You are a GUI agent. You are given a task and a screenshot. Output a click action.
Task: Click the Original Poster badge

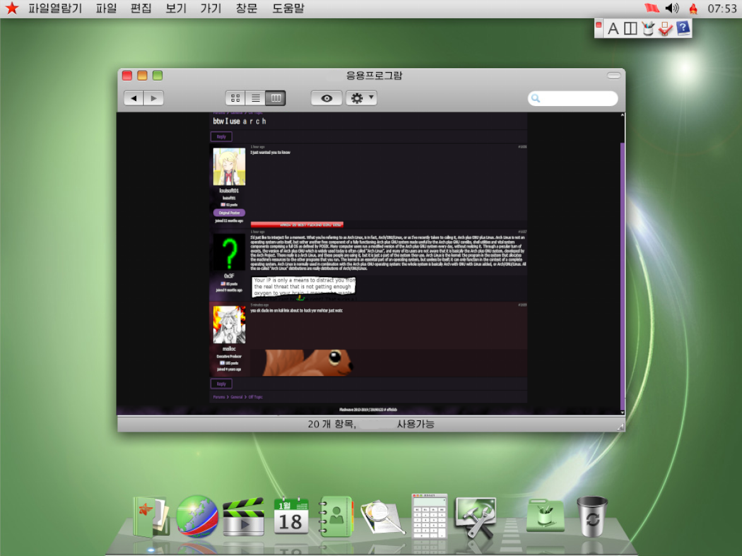[229, 213]
